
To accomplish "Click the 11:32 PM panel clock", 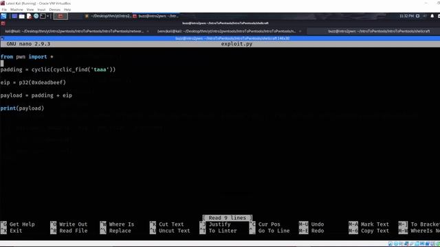I will click(406, 16).
